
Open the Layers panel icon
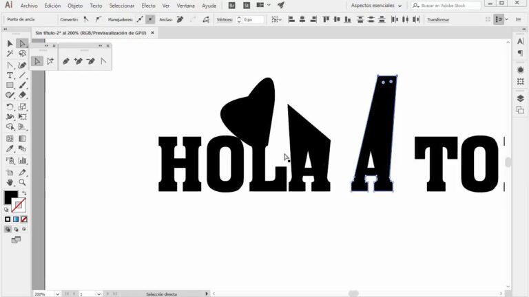[520, 98]
